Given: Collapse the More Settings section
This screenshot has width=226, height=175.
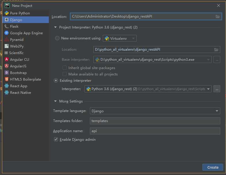Looking at the screenshot, I should click(x=55, y=101).
